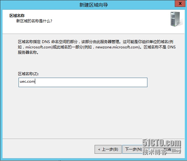The image size is (187, 161).
Task: Proceed with the 下一步(N) button
Action: pos(136,149)
